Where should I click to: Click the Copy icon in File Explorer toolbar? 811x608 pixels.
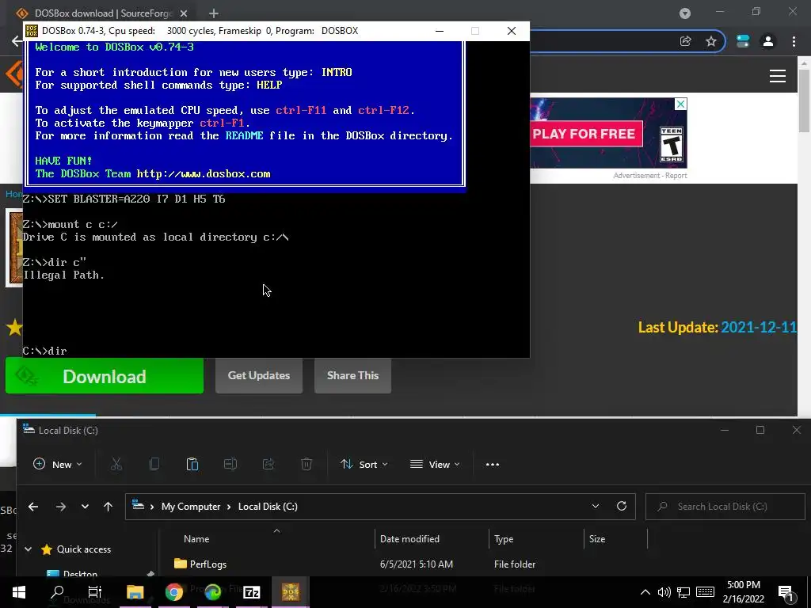tap(154, 464)
